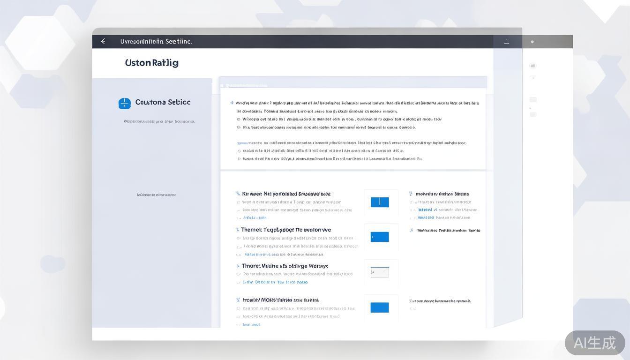Click the 'UstonRatlig' page title
Viewport: 630px width, 360px height.
point(151,63)
